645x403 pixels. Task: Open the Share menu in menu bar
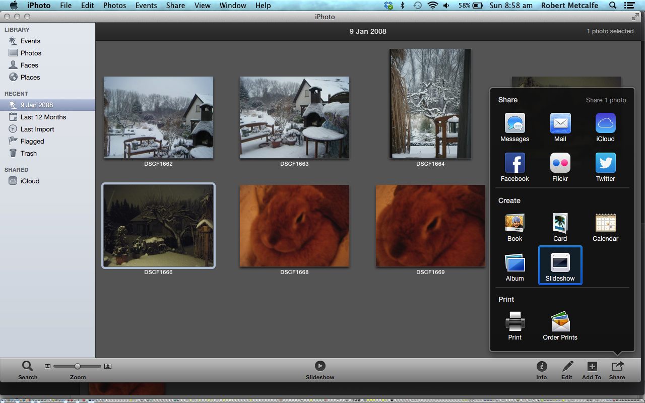point(175,6)
